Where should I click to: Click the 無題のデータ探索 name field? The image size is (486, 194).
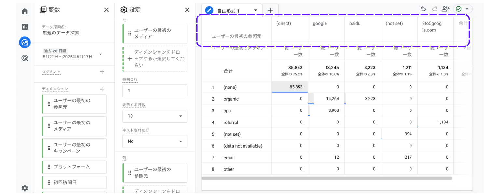[61, 33]
